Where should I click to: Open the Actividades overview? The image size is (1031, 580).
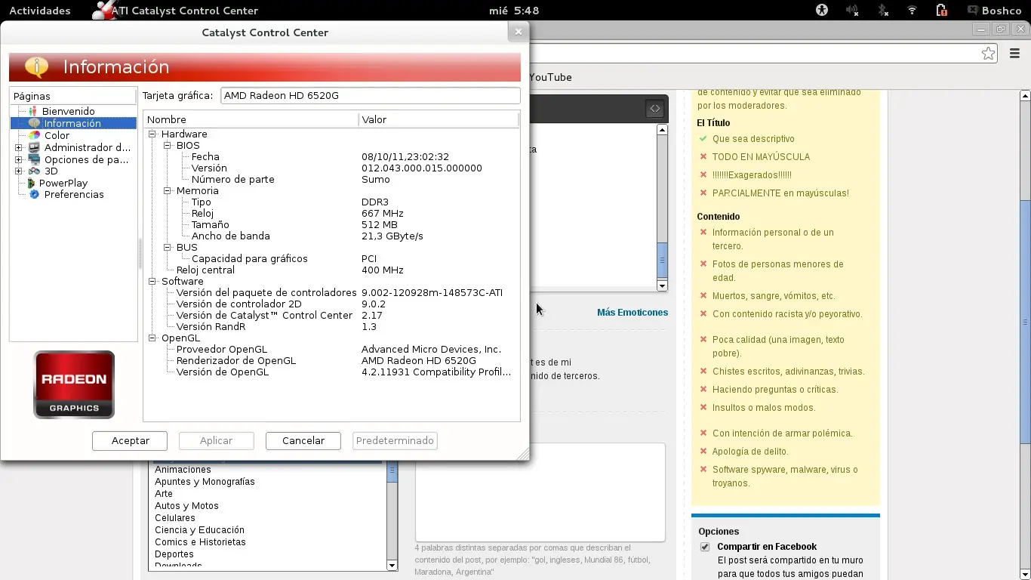39,11
